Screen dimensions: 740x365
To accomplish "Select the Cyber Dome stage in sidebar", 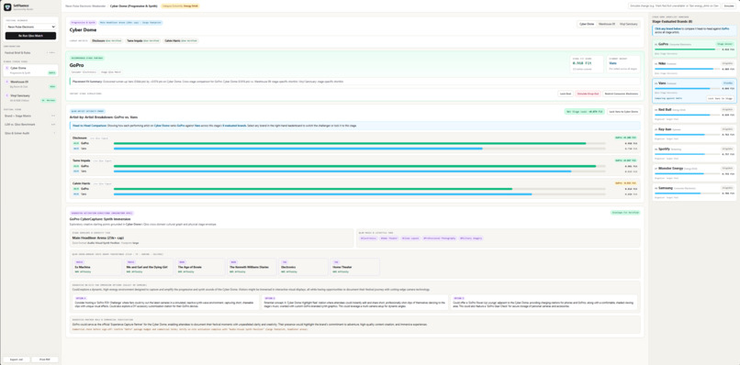I will click(30, 71).
